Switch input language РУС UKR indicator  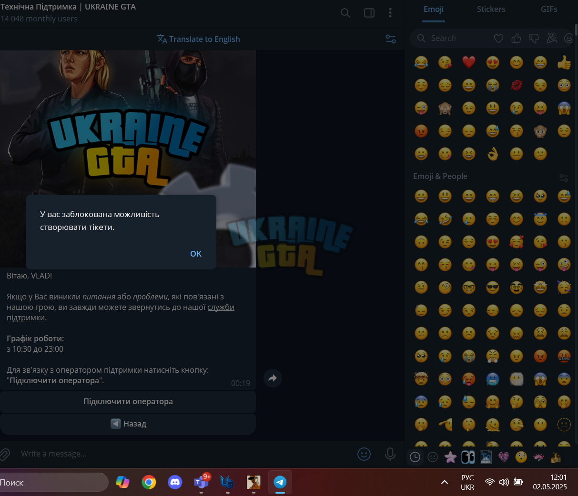pyautogui.click(x=467, y=482)
